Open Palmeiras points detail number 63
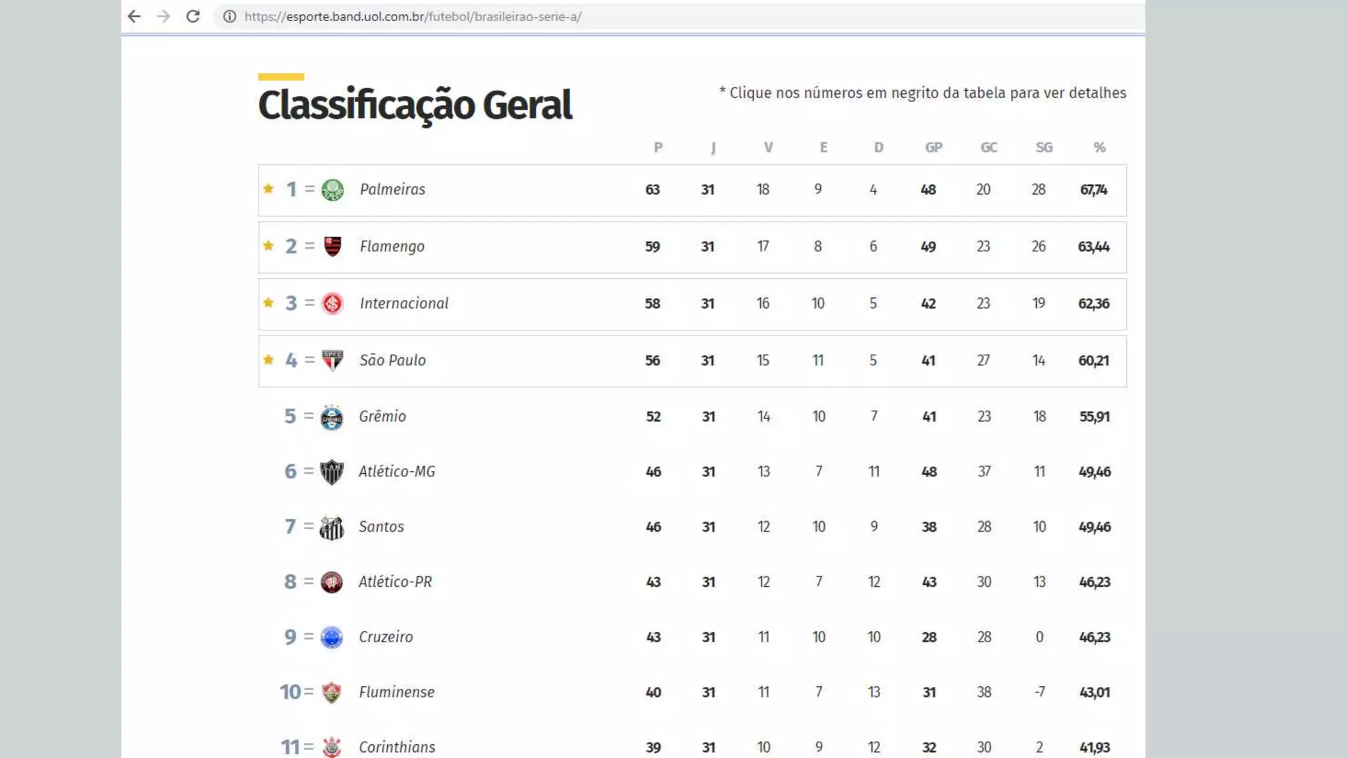Viewport: 1348px width, 758px height. pos(652,190)
